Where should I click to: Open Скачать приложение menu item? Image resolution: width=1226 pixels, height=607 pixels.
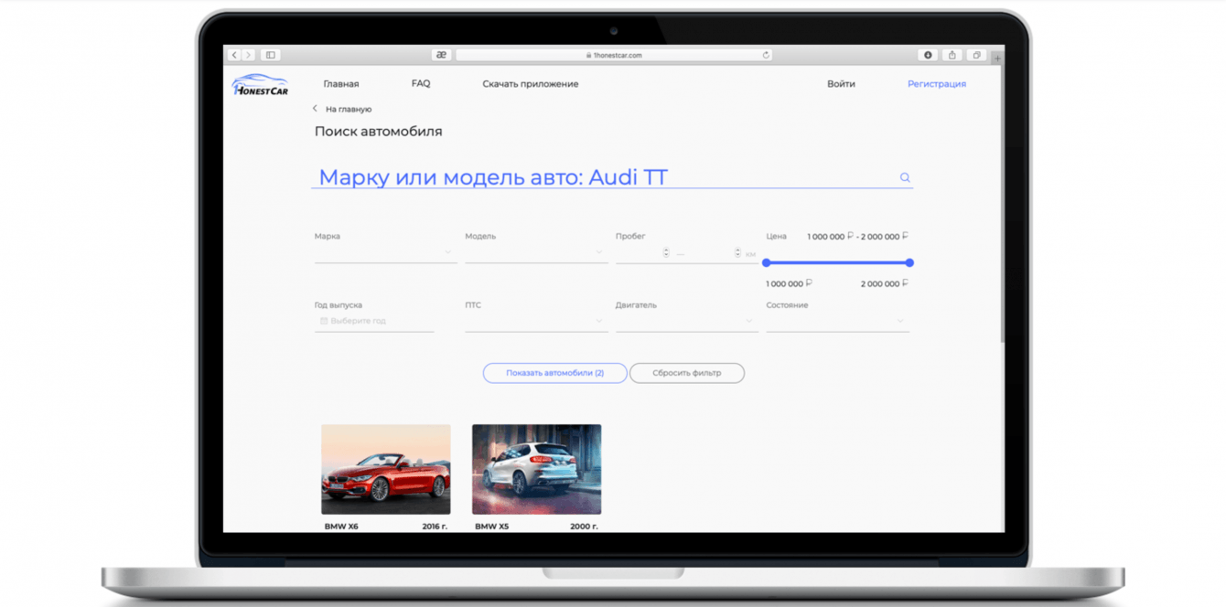point(531,84)
